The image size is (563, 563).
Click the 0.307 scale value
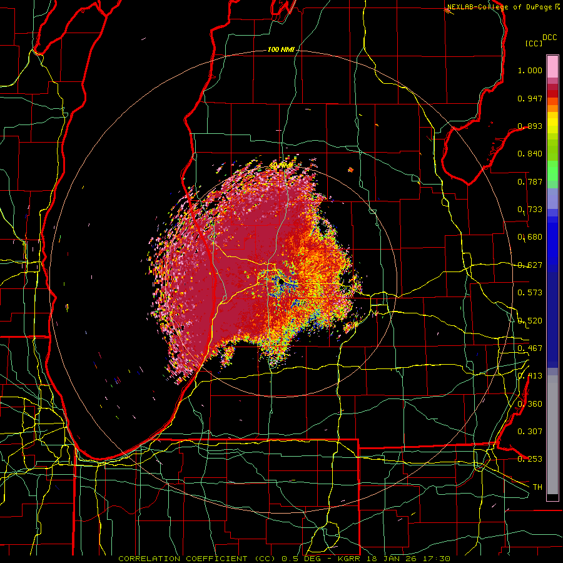point(530,432)
